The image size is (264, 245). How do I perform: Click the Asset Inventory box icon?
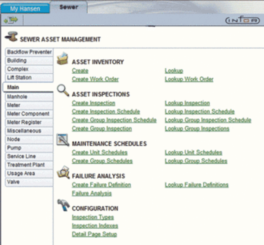pyautogui.click(x=62, y=58)
